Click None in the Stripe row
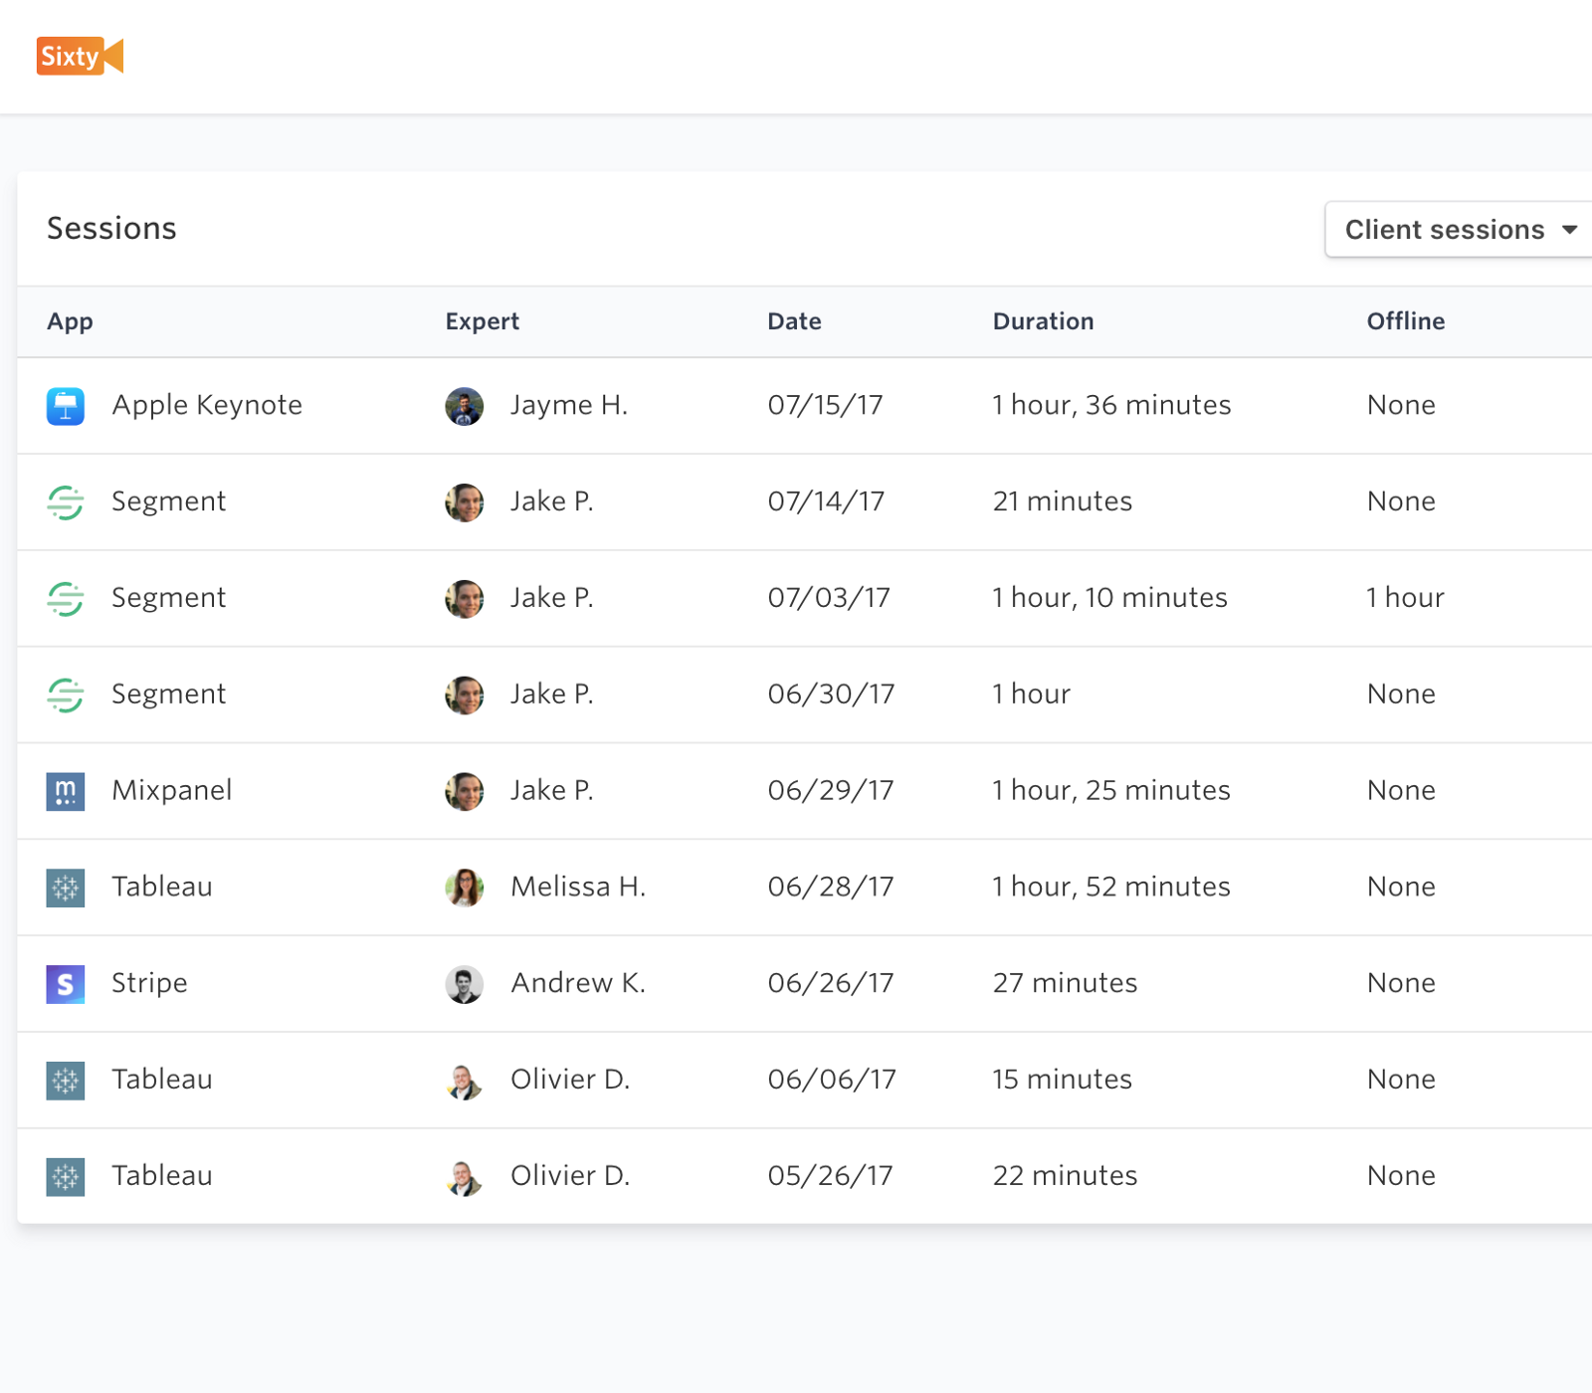The image size is (1592, 1393). point(1401,983)
